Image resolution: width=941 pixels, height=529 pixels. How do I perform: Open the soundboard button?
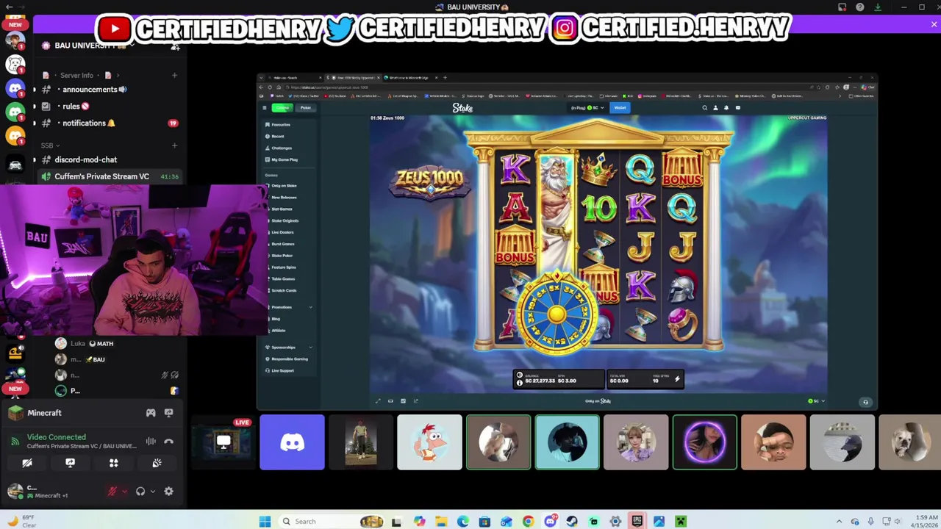(157, 463)
